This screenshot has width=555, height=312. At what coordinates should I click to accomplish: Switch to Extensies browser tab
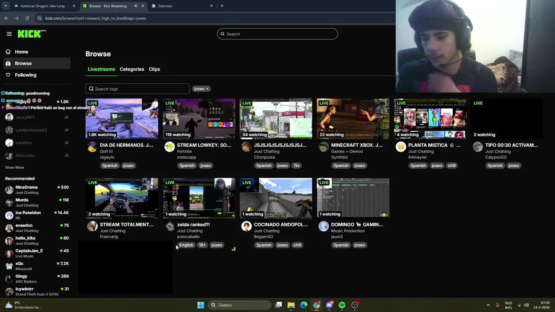click(x=182, y=6)
